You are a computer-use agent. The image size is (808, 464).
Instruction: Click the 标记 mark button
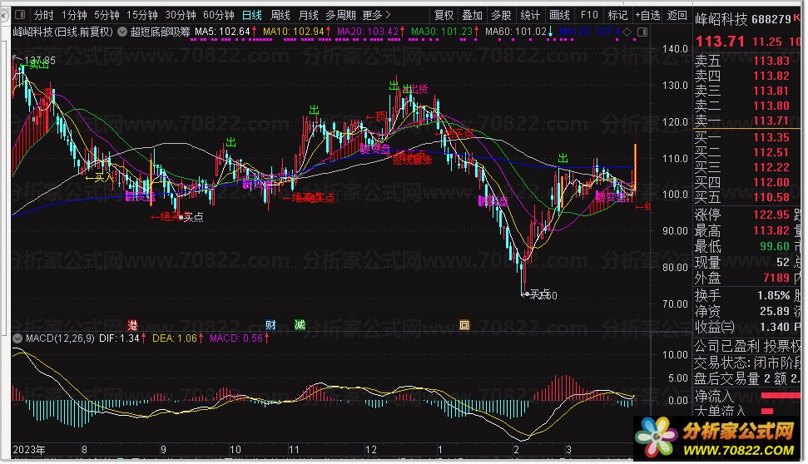[x=617, y=16]
